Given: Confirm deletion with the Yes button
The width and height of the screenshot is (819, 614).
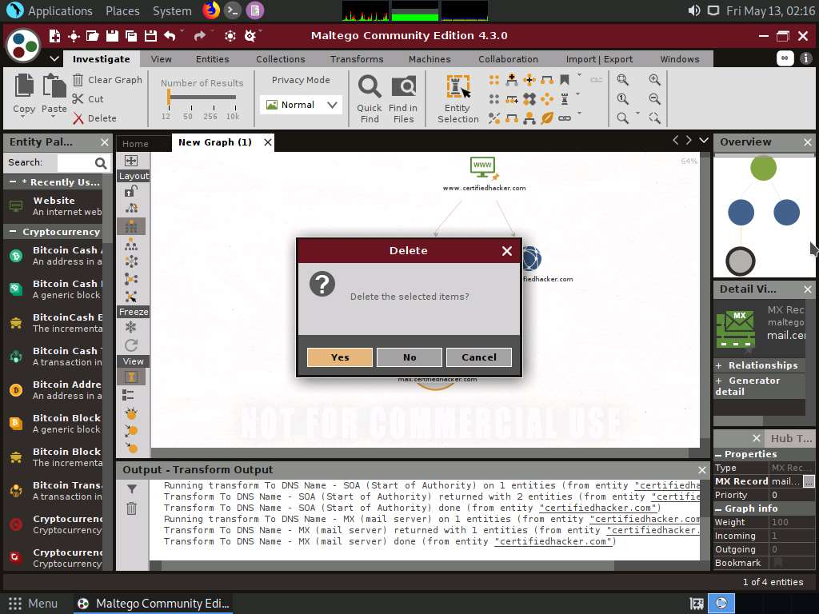Looking at the screenshot, I should click(x=339, y=357).
